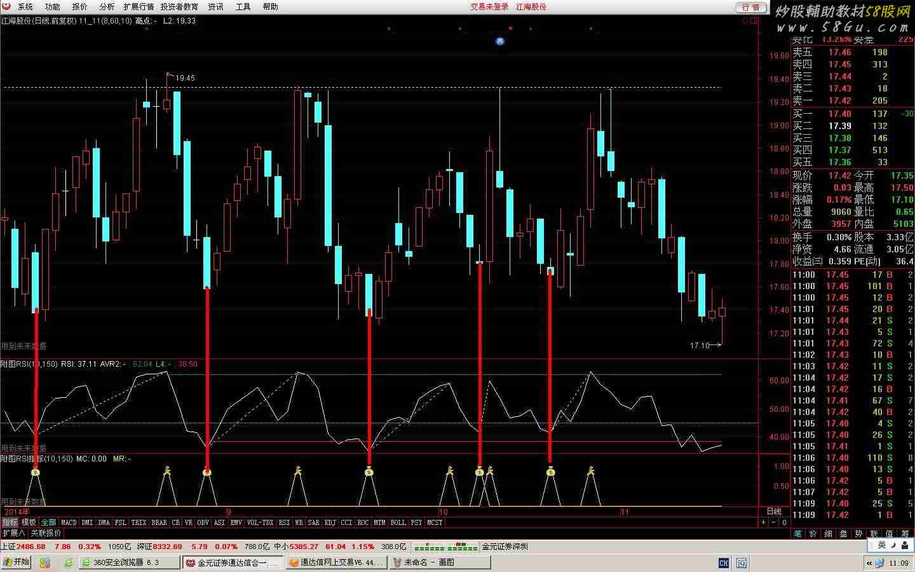915x572 pixels.
Task: Select the MACD indicator tab
Action: 69,522
